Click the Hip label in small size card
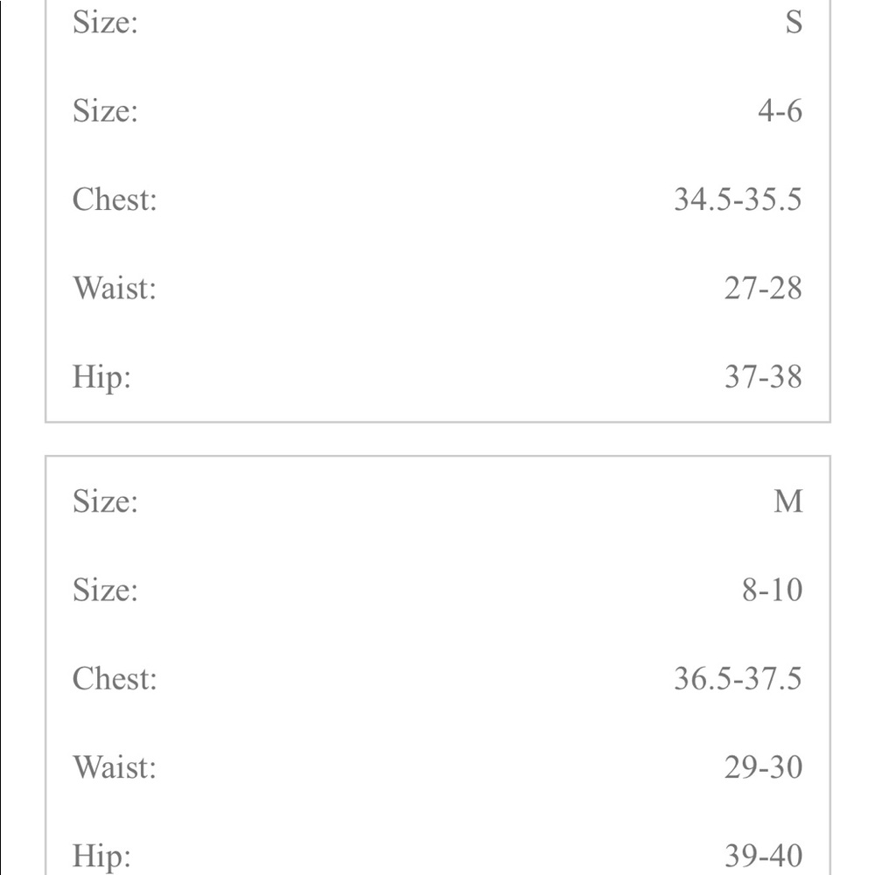The width and height of the screenshot is (875, 875). [101, 378]
